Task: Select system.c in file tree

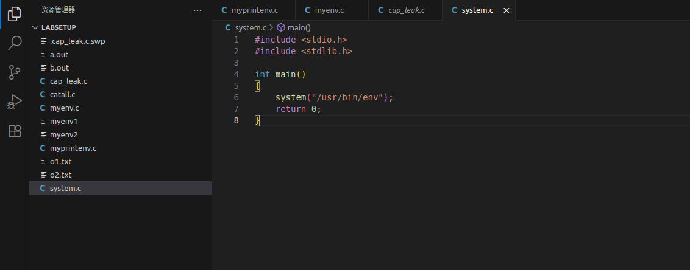Action: click(x=120, y=188)
